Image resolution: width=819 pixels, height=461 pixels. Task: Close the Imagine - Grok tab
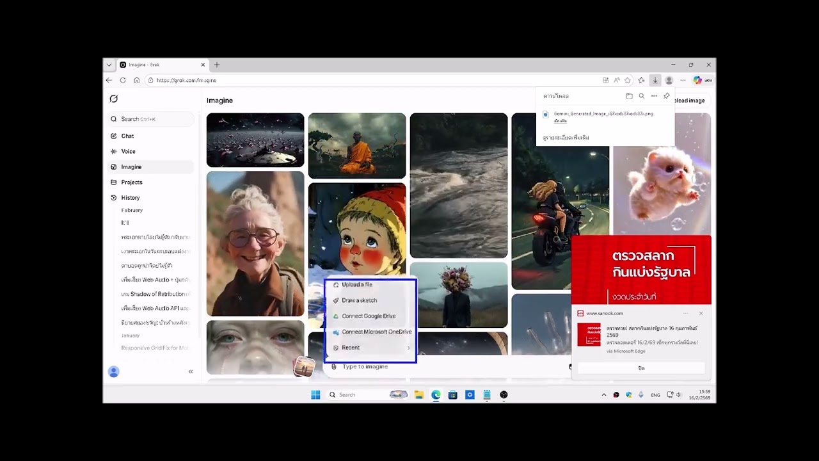point(203,65)
